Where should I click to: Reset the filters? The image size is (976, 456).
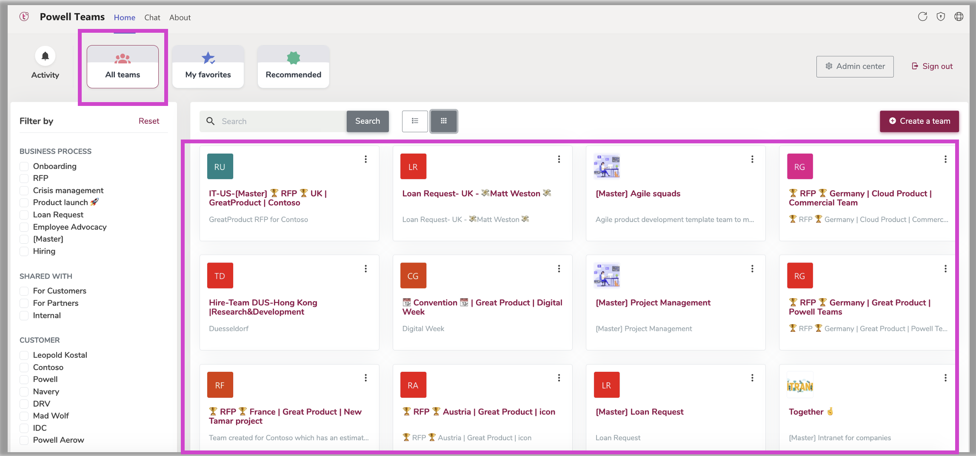pos(149,121)
